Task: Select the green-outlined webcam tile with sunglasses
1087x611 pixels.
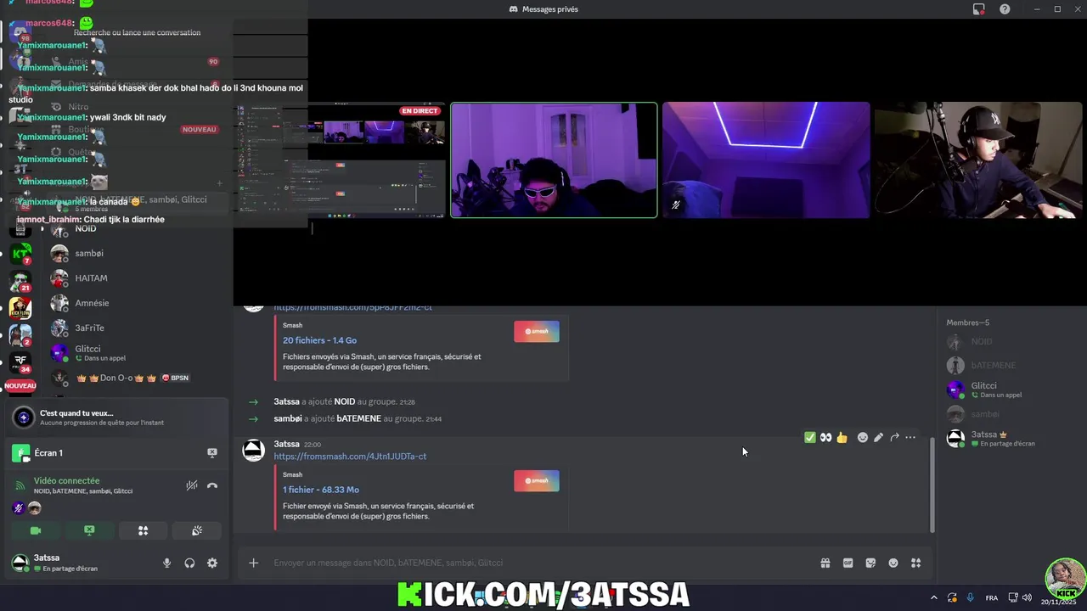Action: click(554, 160)
